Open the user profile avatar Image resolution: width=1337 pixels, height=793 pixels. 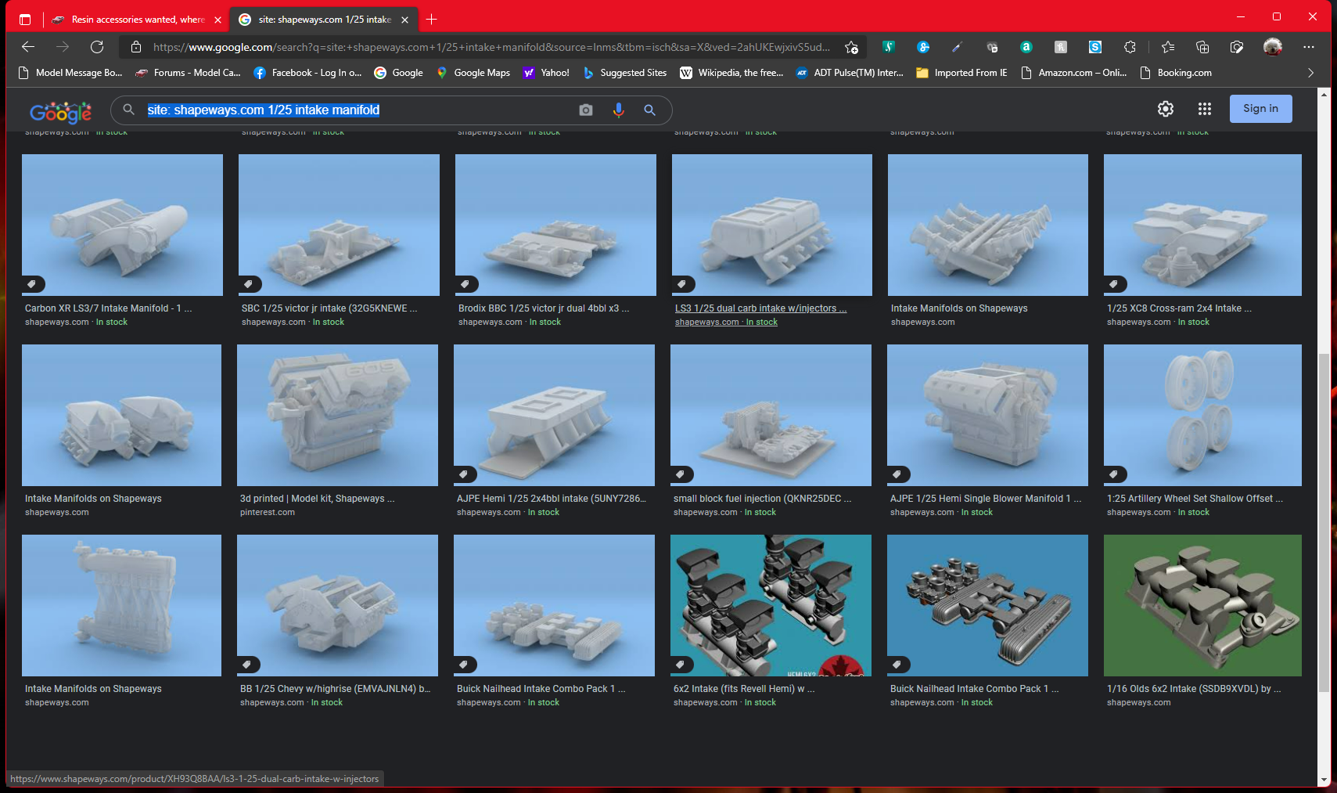click(x=1273, y=47)
